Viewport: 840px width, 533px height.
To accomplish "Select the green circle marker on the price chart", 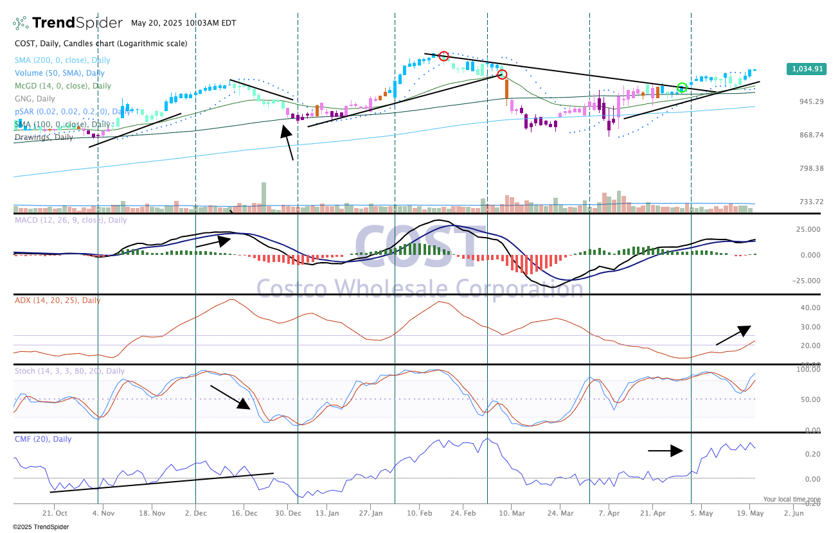I will click(683, 87).
